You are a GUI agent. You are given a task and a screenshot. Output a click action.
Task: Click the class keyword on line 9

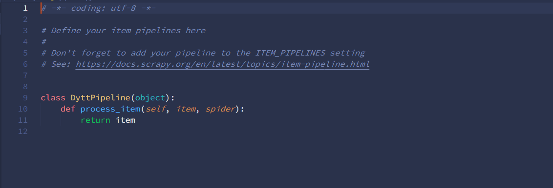coord(53,98)
